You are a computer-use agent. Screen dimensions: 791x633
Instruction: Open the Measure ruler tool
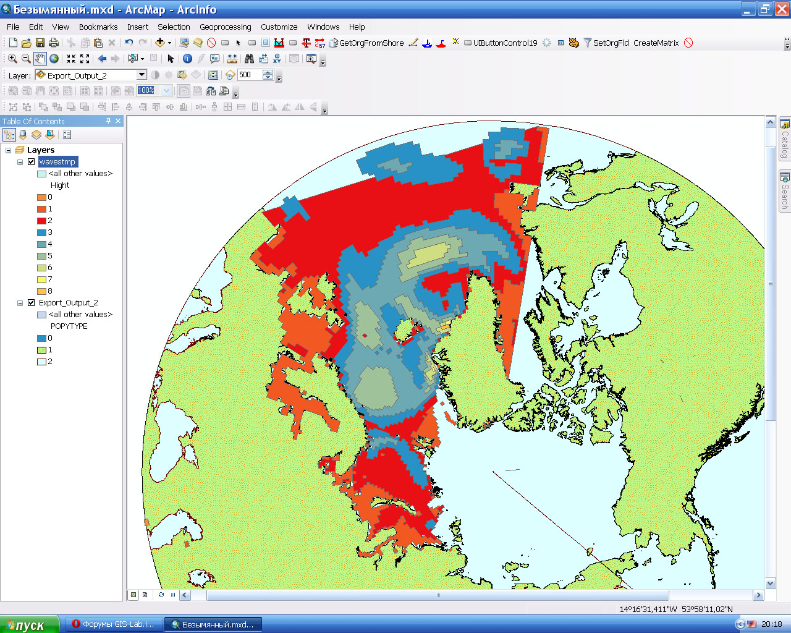[232, 59]
